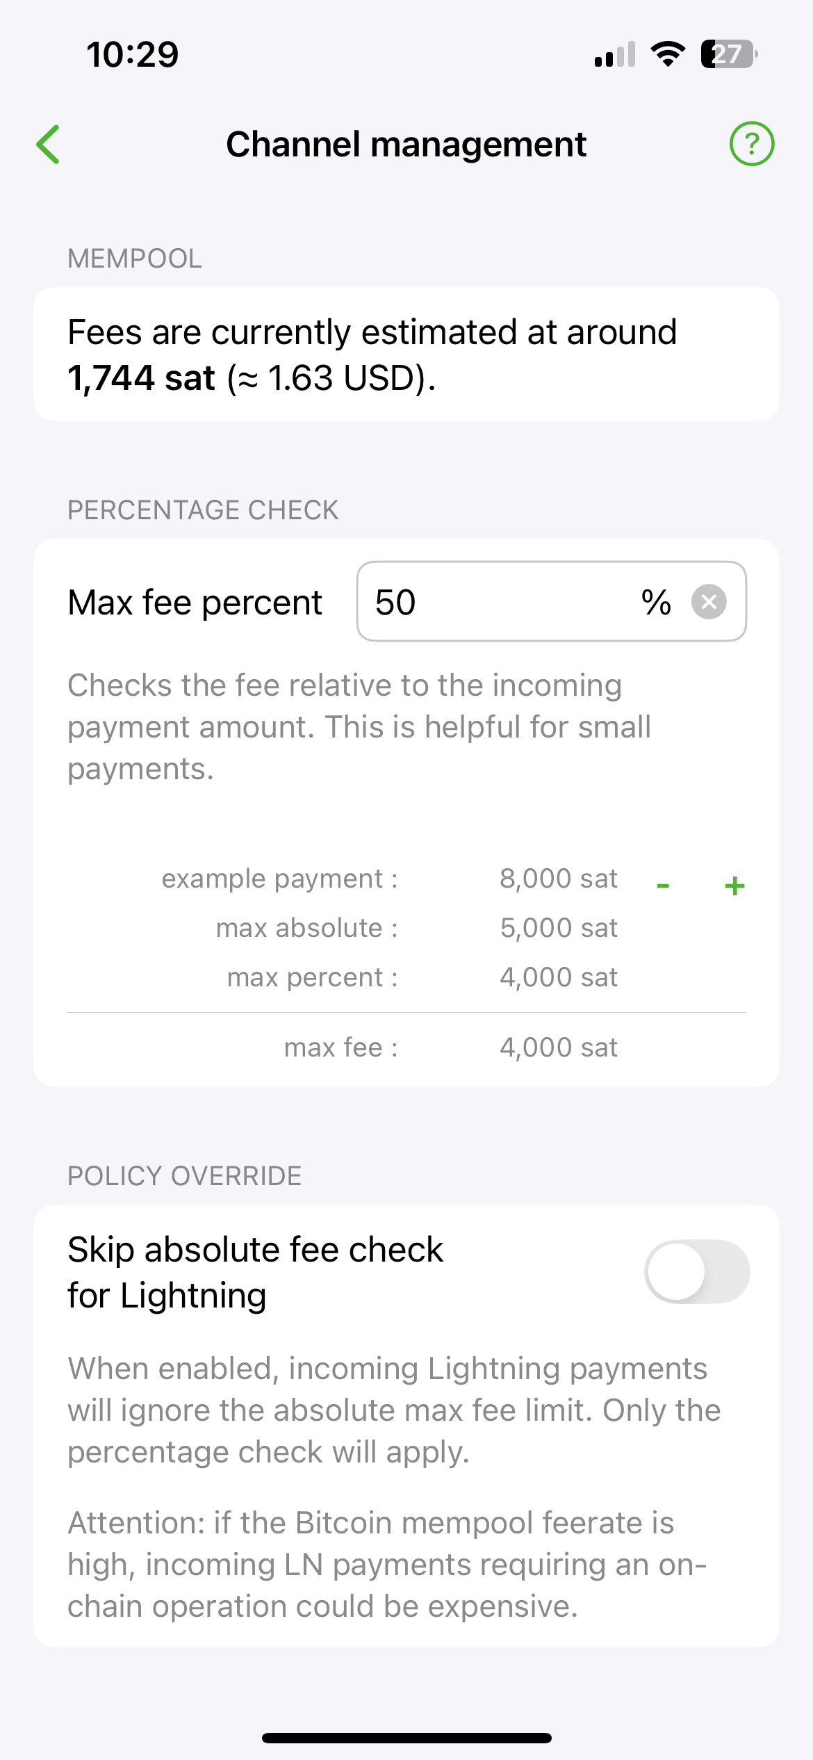Screen dimensions: 813x1760
Task: Decrease example payment with minus button
Action: (663, 886)
